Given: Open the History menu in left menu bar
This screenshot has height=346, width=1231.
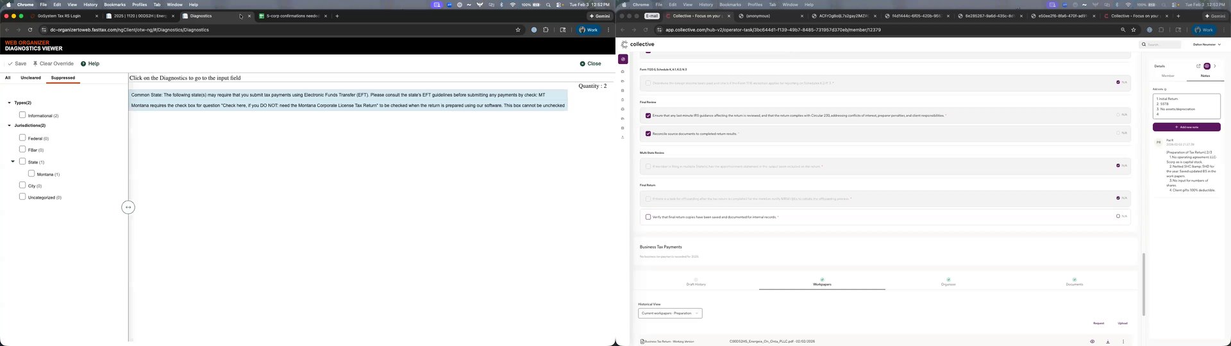Looking at the screenshot, I should (90, 4).
